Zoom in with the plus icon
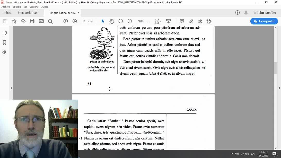This screenshot has width=281, height=158. [130, 21]
